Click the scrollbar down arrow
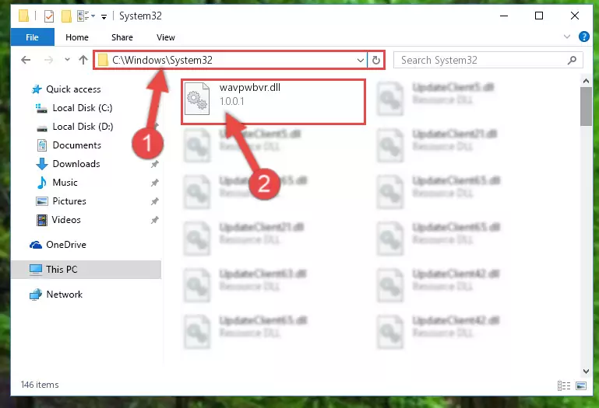 point(586,371)
